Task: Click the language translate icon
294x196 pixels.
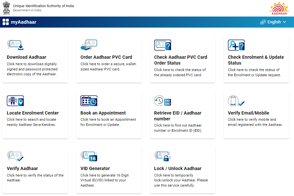Action: pyautogui.click(x=263, y=22)
